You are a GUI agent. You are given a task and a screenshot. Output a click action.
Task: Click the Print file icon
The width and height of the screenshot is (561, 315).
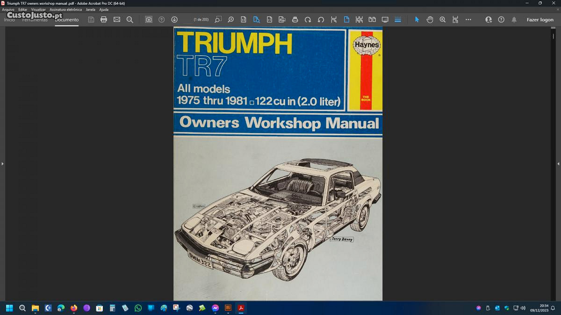click(104, 20)
